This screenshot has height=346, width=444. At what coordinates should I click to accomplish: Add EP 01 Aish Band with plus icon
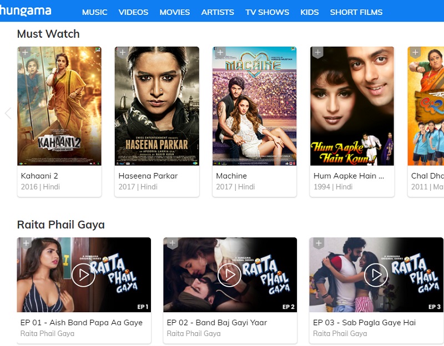click(26, 243)
